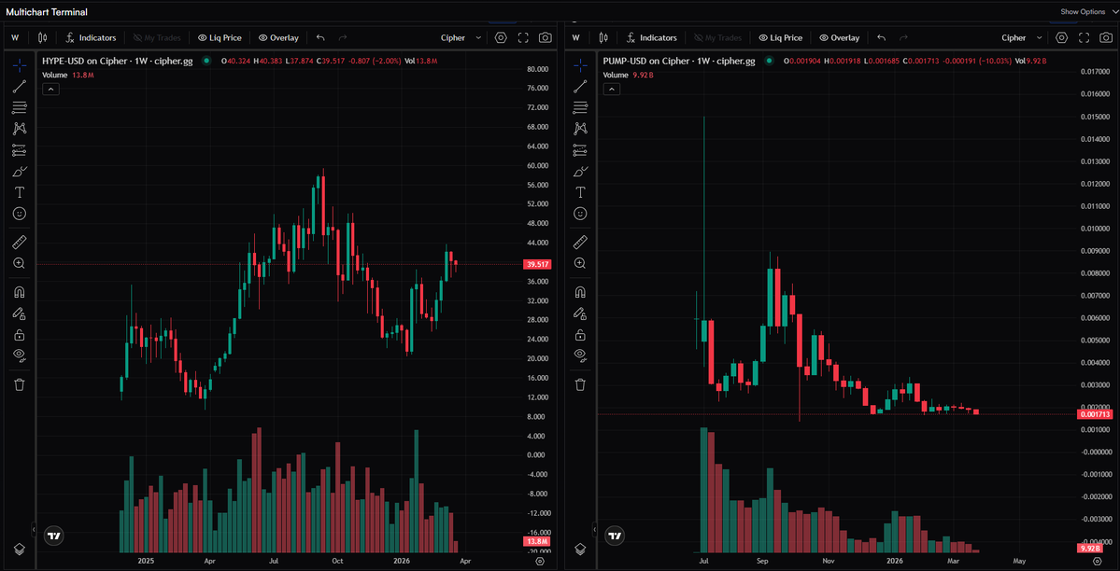
Task: Open weekly timeframe selector in PUMP chart
Action: tap(575, 38)
